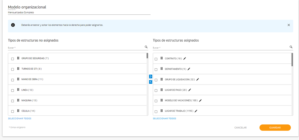This screenshot has height=140, width=299.
Task: Check the TURNOS DE GTI checkbox
Action: point(13,70)
